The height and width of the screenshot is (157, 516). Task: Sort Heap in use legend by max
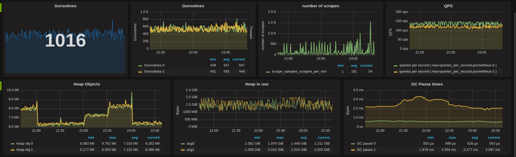[x=280, y=138]
